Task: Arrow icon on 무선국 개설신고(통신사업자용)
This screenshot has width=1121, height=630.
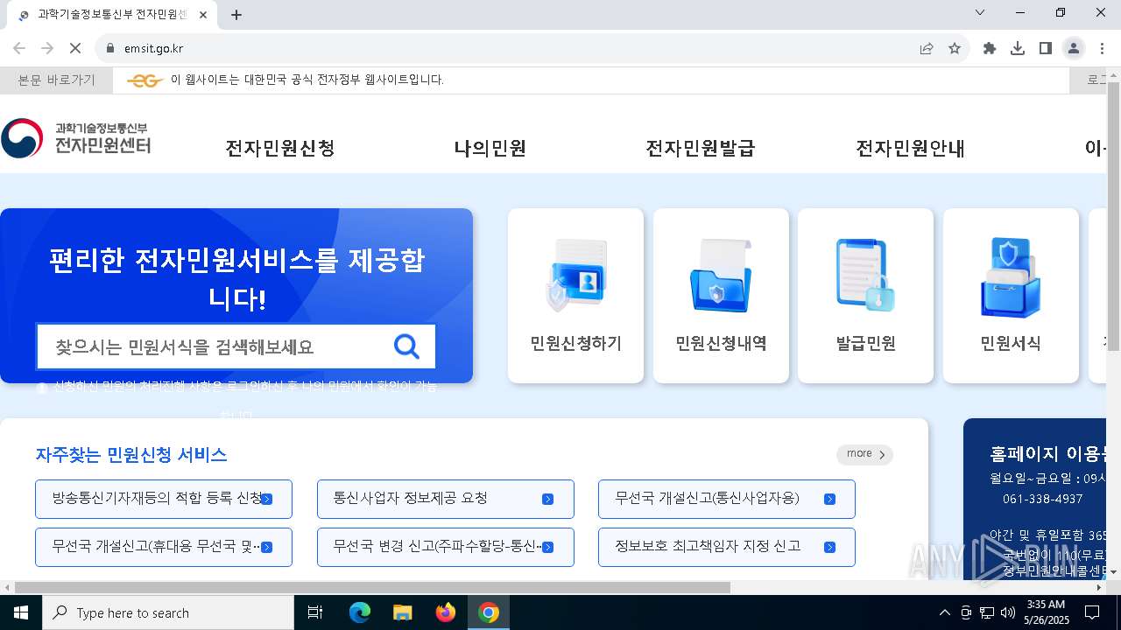Action: [x=829, y=499]
